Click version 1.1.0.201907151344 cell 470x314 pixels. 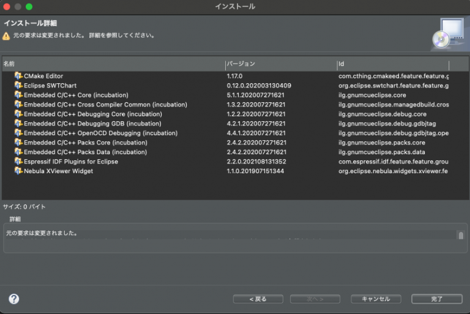coord(255,171)
